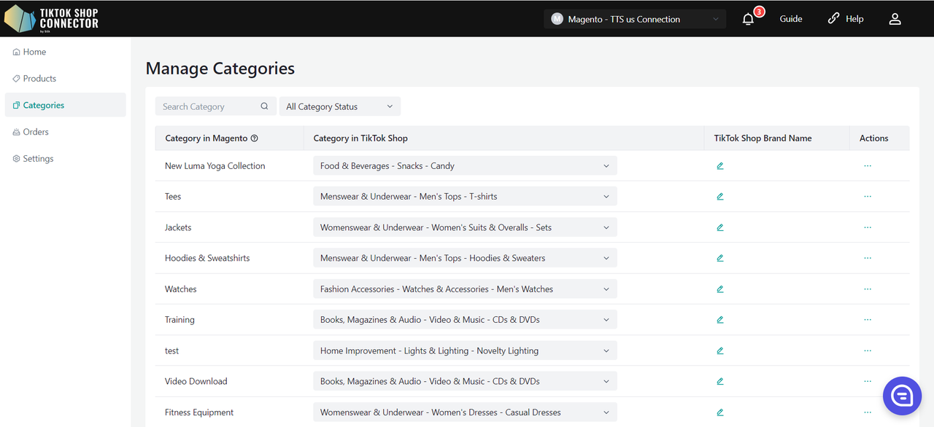
Task: Open actions menu for Jackets row
Action: [867, 227]
